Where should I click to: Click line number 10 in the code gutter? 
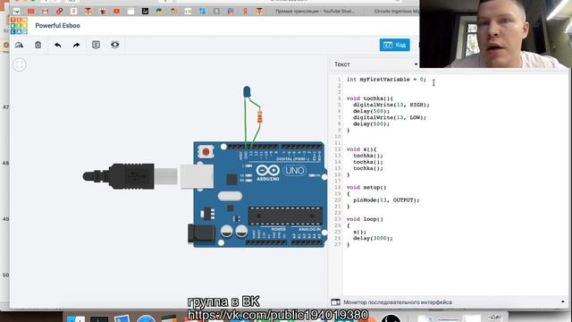(338, 137)
